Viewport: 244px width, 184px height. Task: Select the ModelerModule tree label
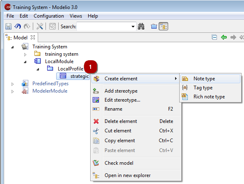[x=50, y=91]
